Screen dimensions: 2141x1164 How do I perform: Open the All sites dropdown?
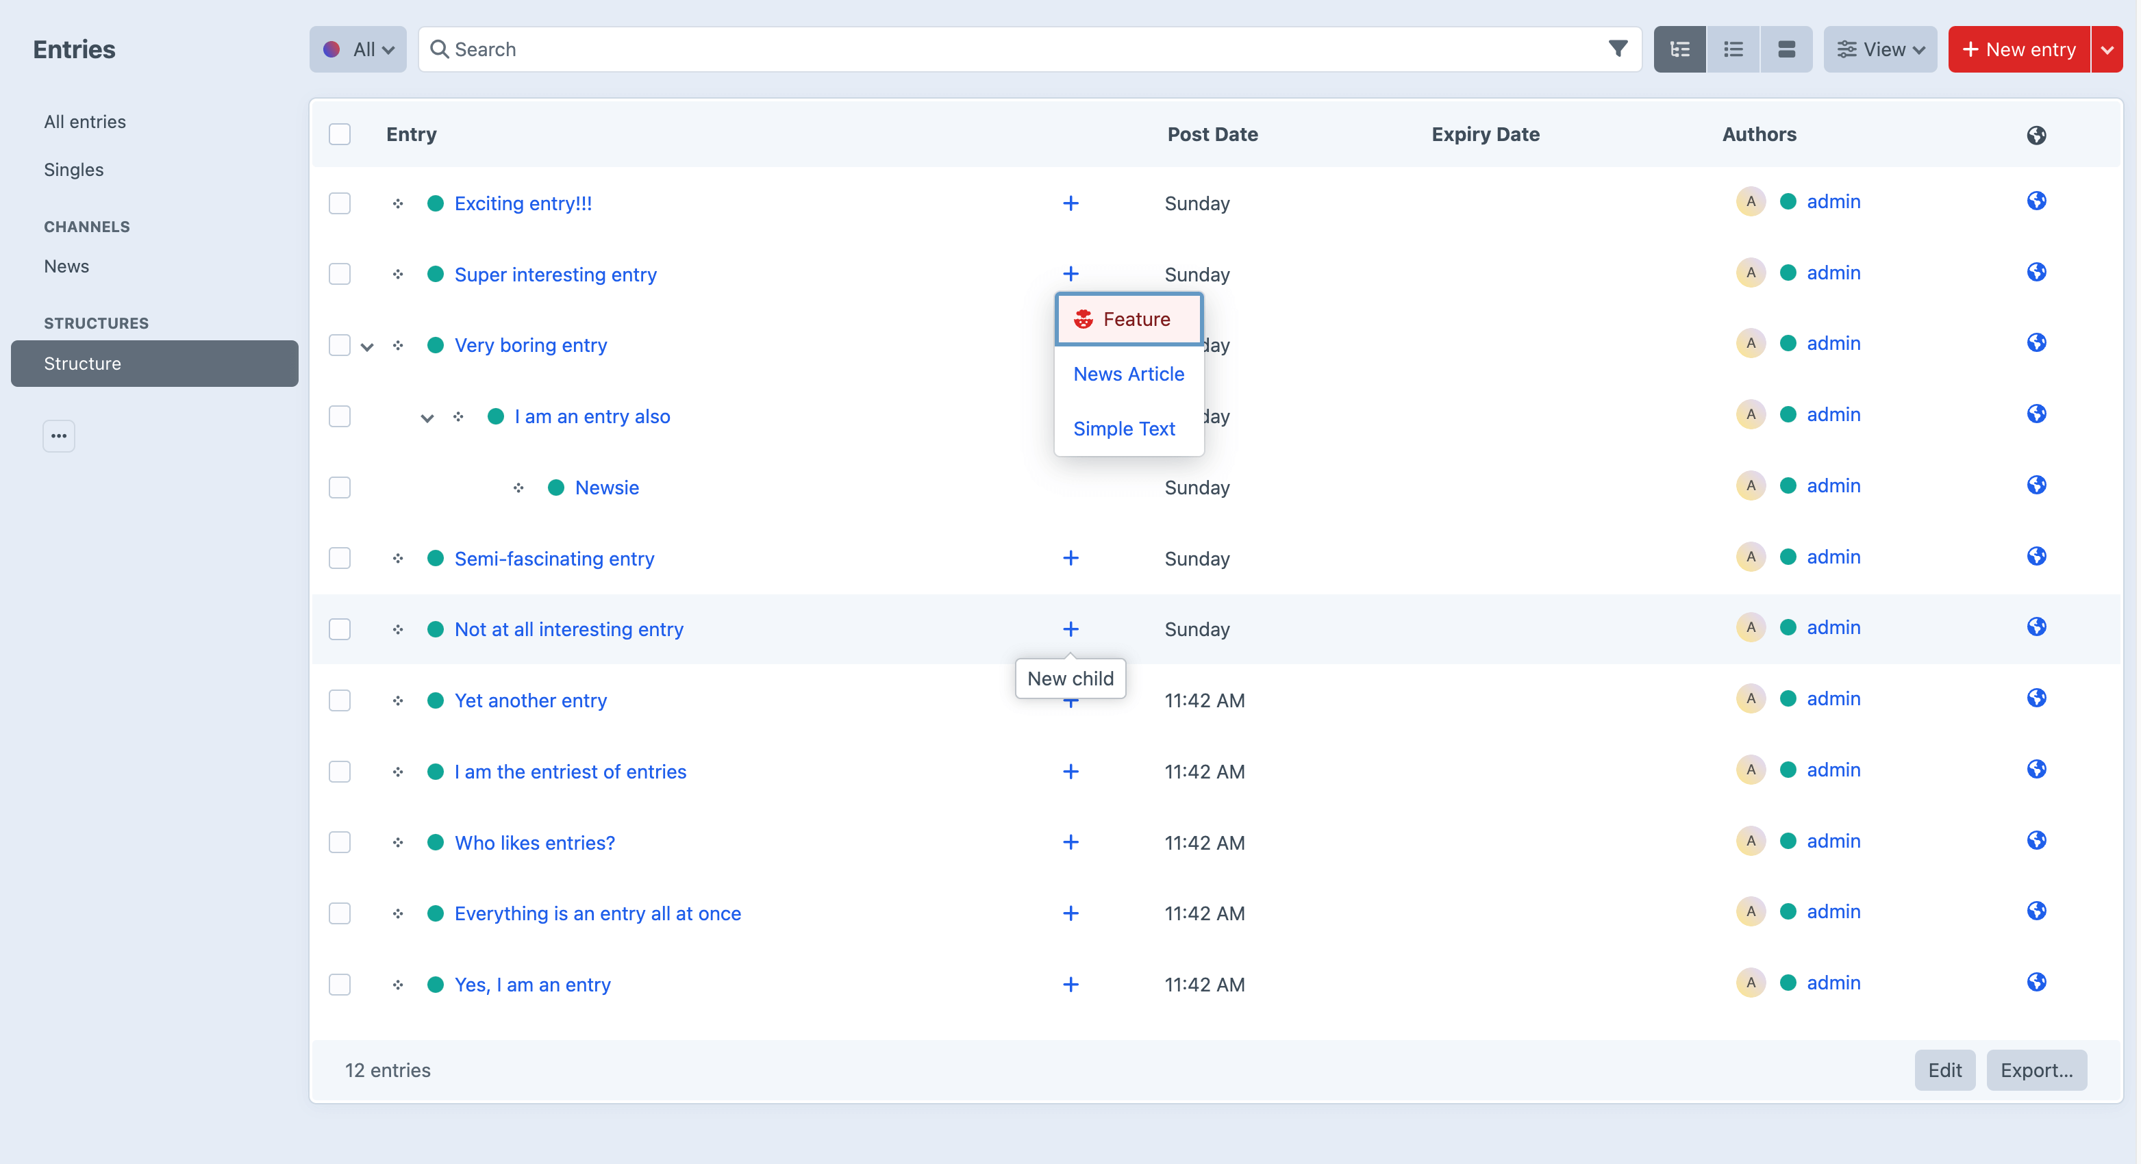pos(358,49)
